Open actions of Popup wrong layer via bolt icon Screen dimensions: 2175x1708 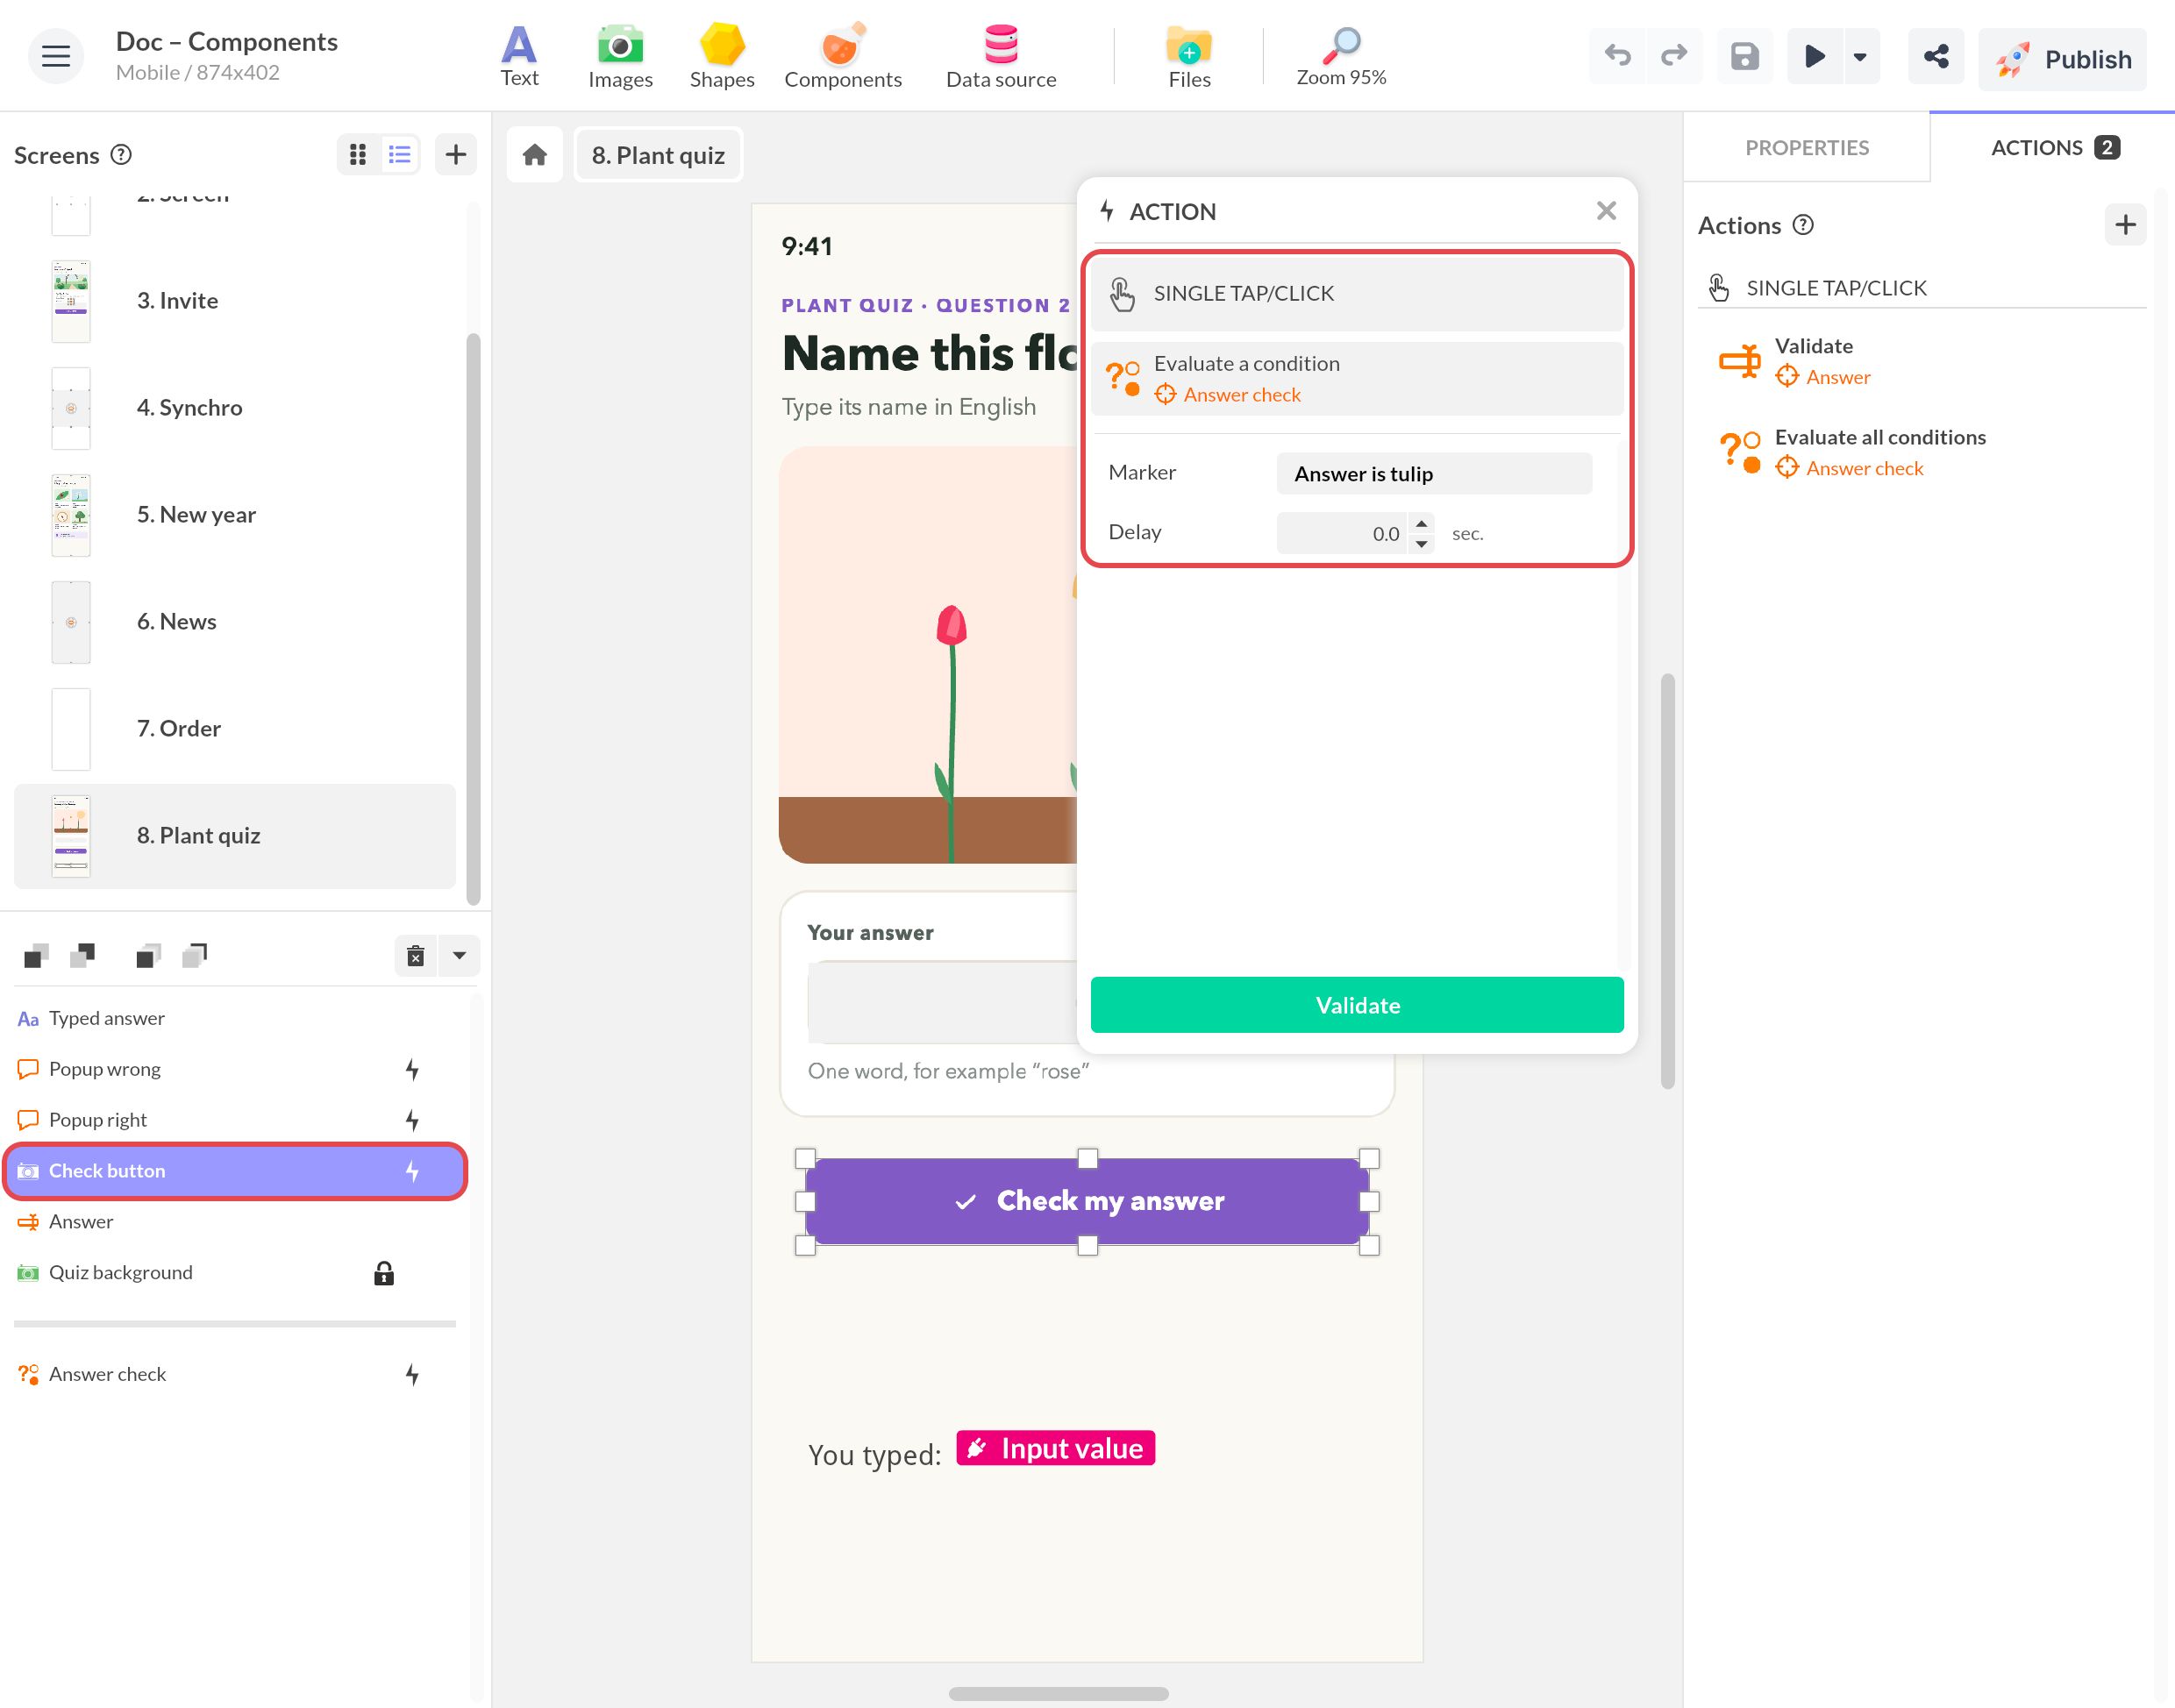tap(412, 1070)
